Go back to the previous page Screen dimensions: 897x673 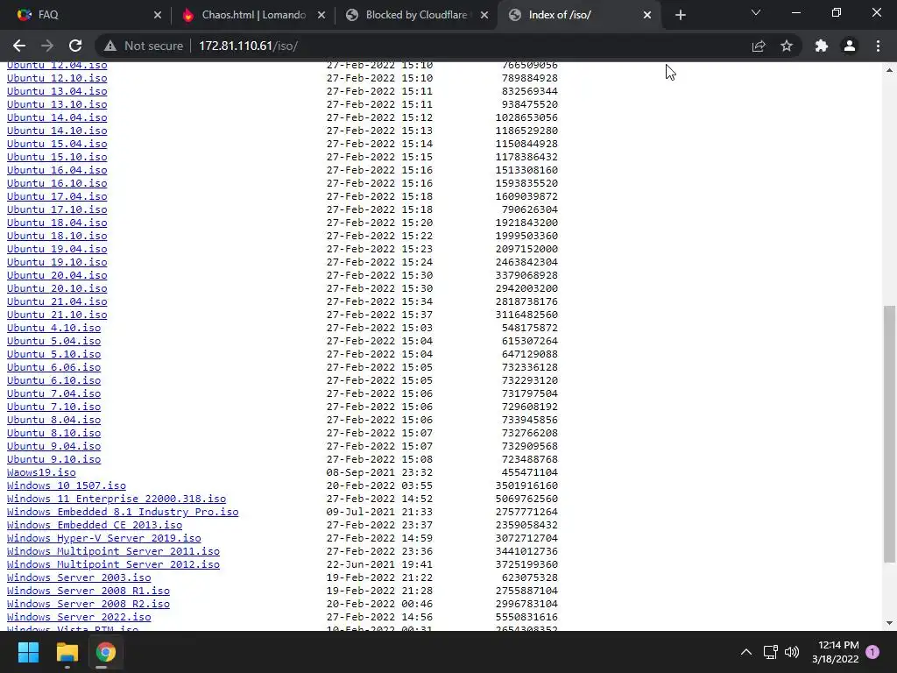(19, 46)
